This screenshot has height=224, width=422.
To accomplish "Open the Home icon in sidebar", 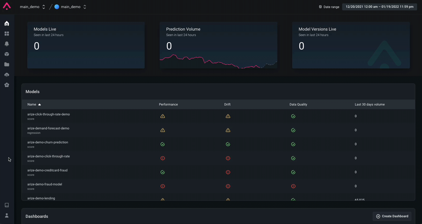I will pyautogui.click(x=7, y=23).
